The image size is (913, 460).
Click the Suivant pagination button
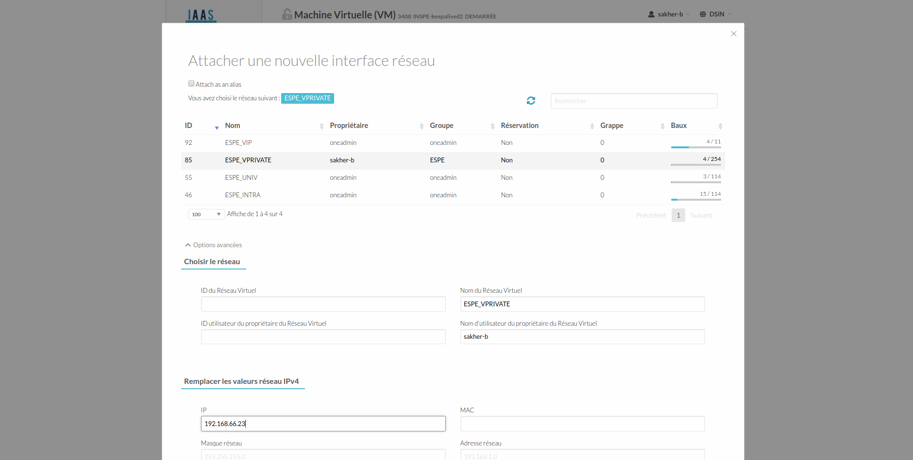click(701, 215)
